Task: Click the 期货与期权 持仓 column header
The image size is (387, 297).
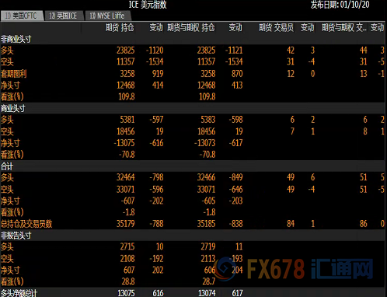Action: 191,27
